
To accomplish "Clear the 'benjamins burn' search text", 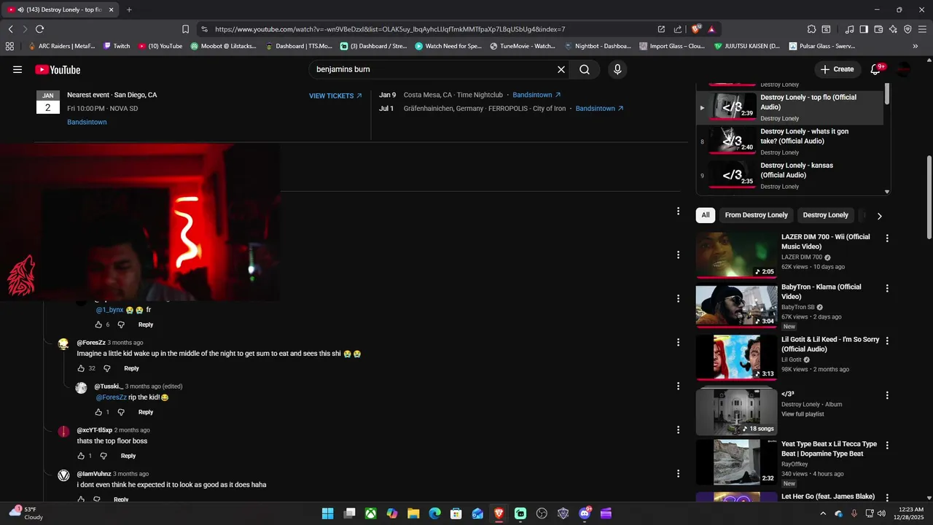I will (561, 69).
